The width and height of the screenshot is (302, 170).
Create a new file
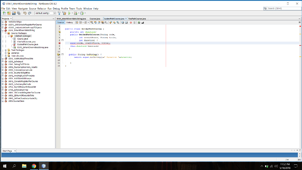pyautogui.click(x=4, y=13)
